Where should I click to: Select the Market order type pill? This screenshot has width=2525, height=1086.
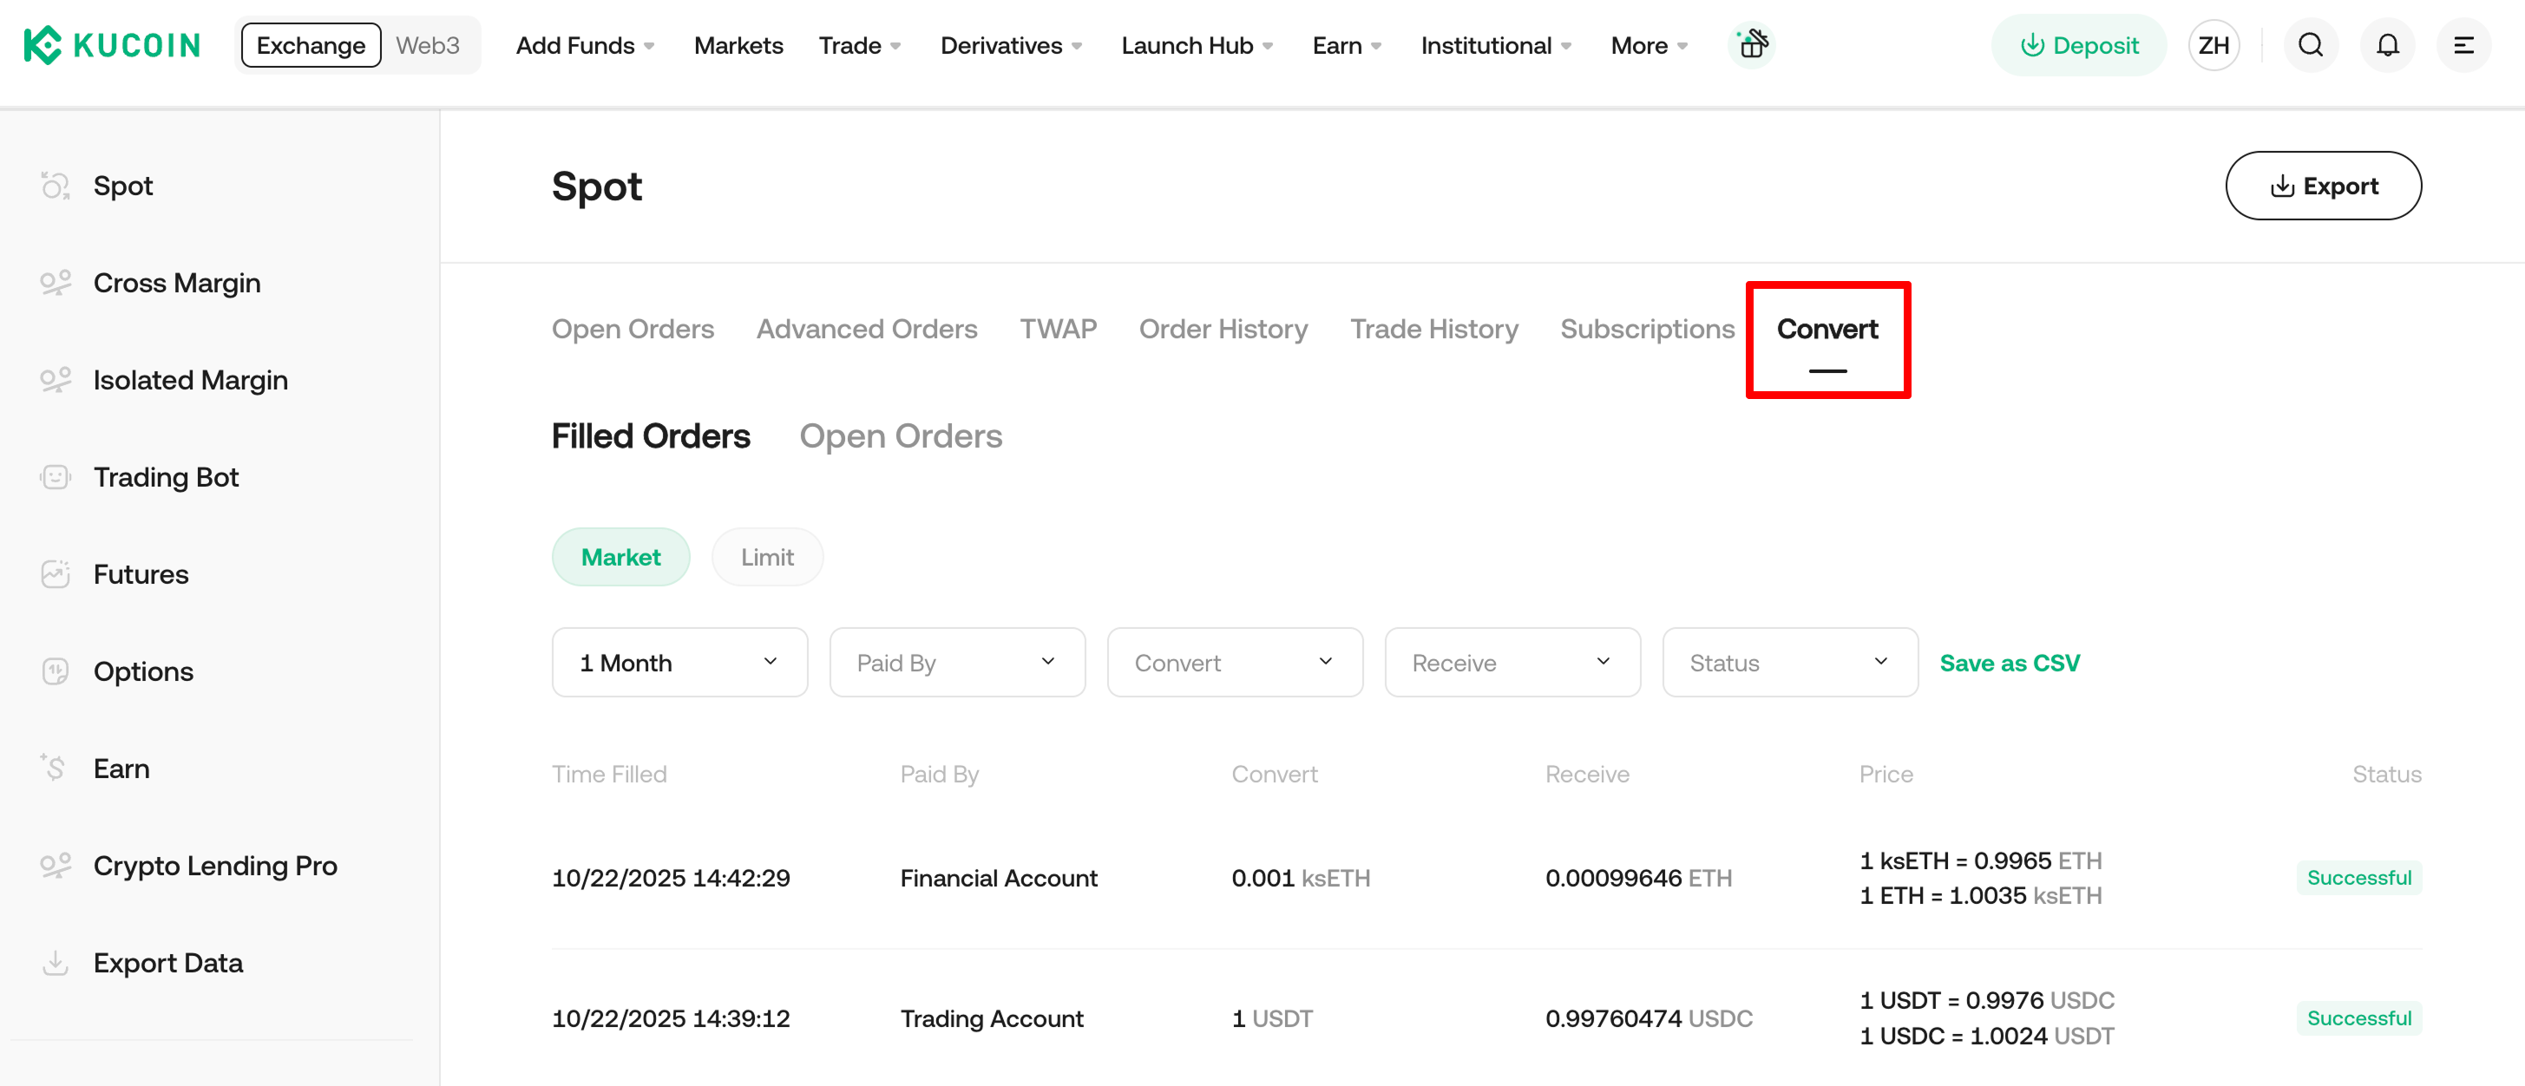click(x=620, y=557)
